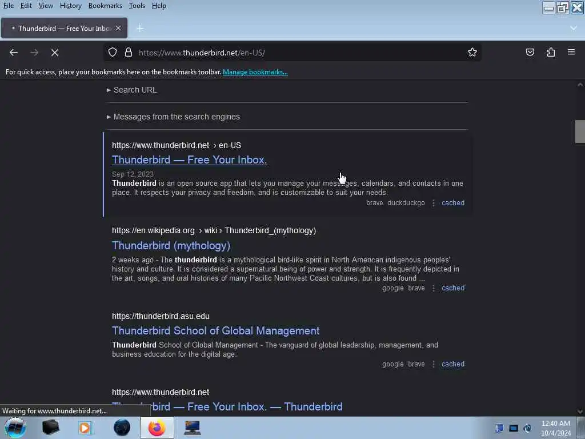This screenshot has width=585, height=439.
Task: Open cached link for thunderbird.asu.edu result
Action: [x=453, y=364]
